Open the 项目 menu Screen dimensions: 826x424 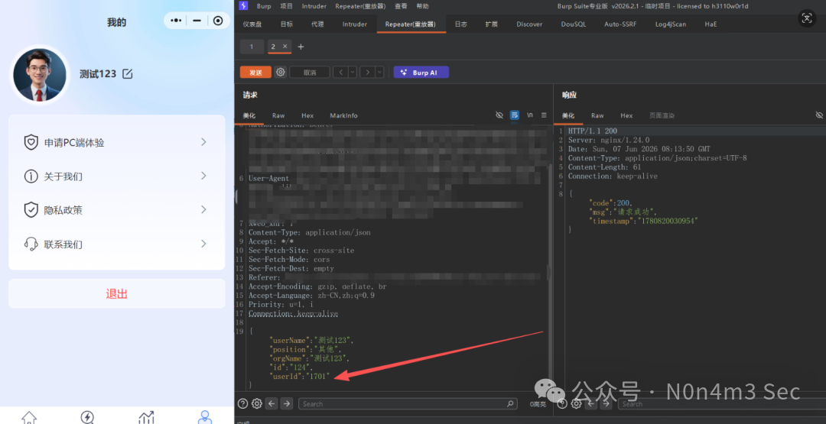287,6
